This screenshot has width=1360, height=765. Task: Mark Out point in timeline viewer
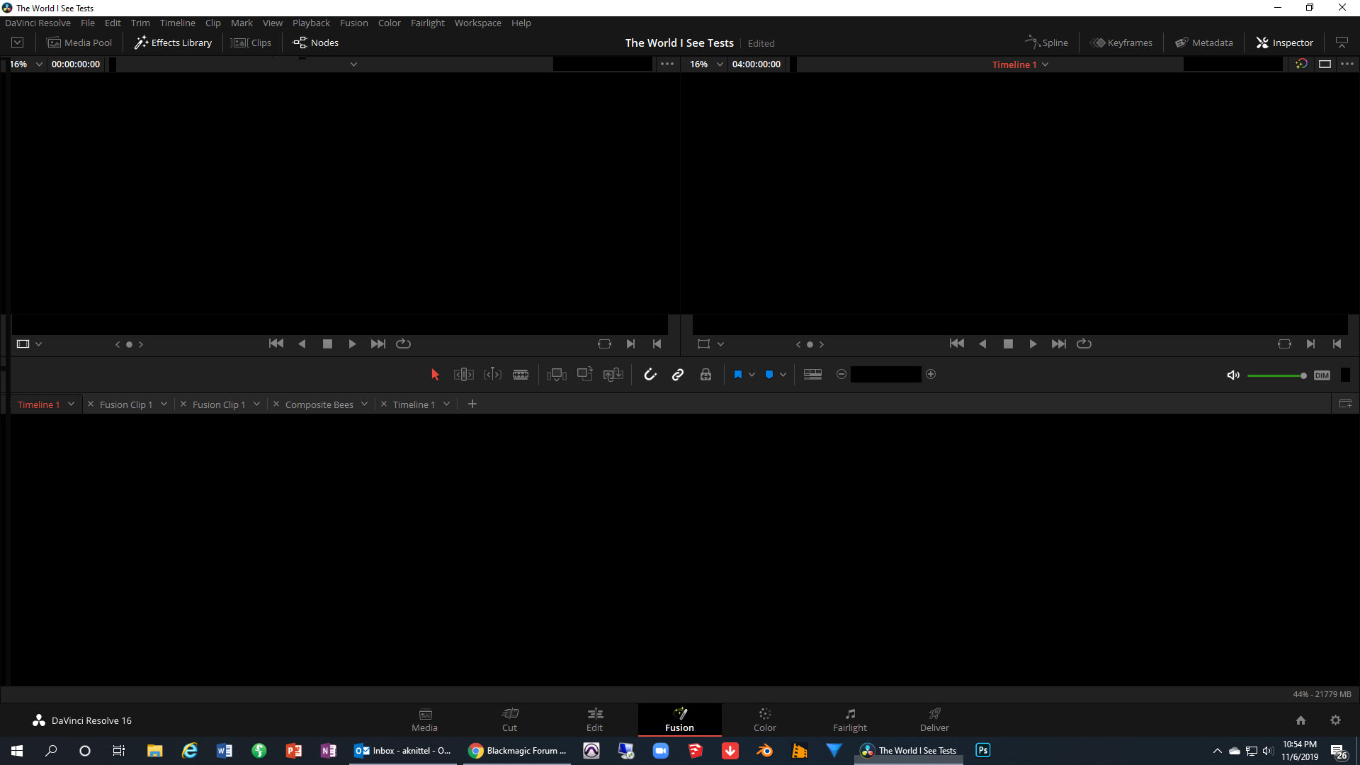tap(1337, 344)
